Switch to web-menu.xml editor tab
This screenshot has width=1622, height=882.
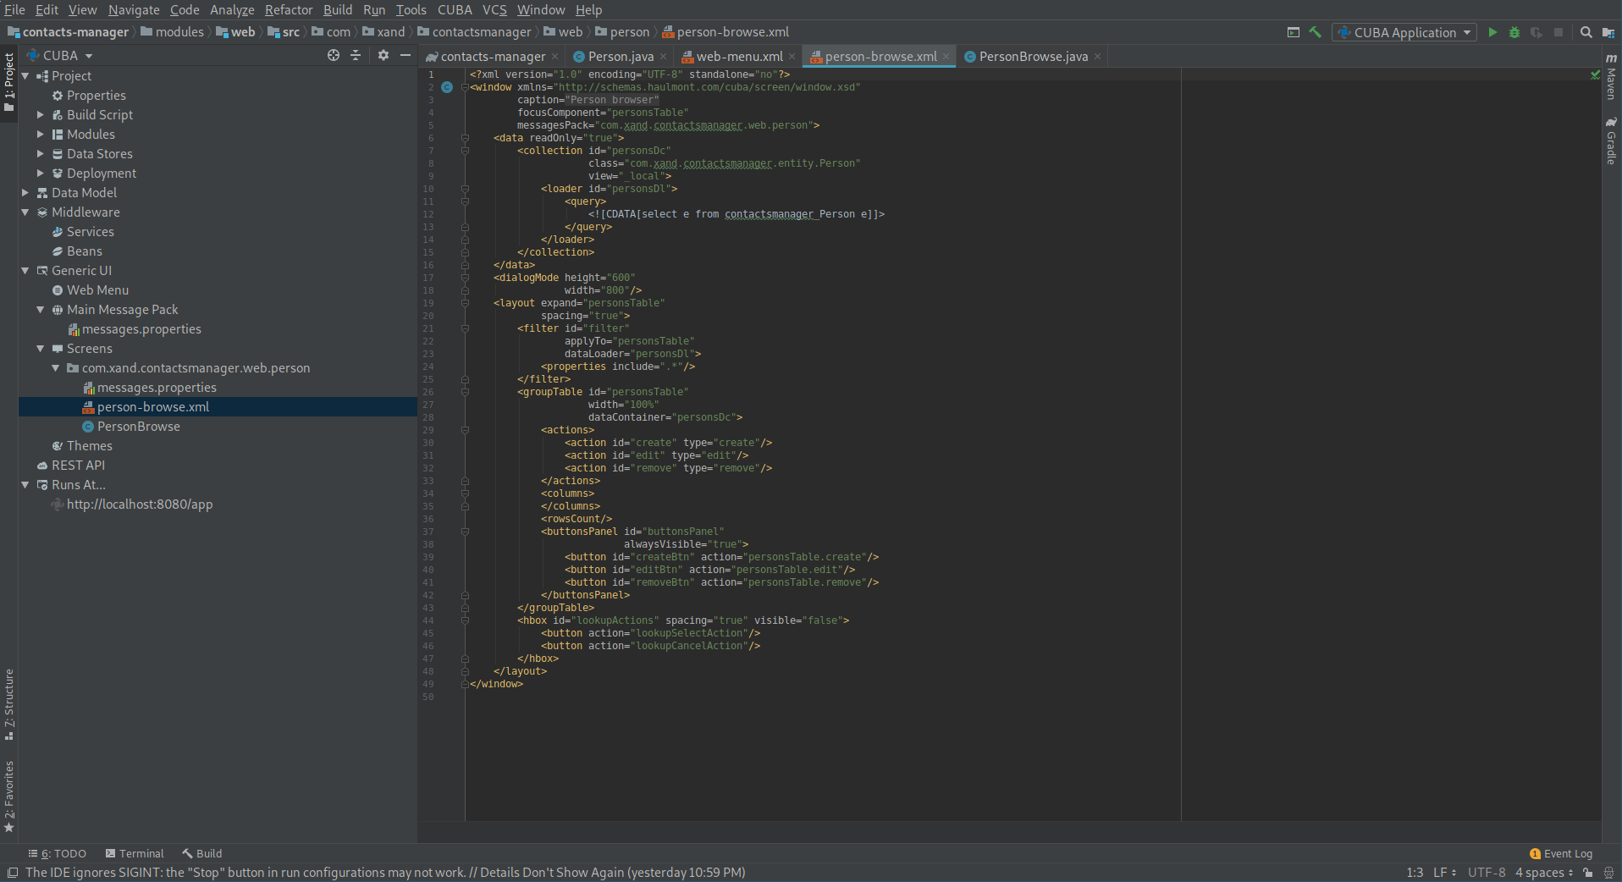tap(739, 57)
